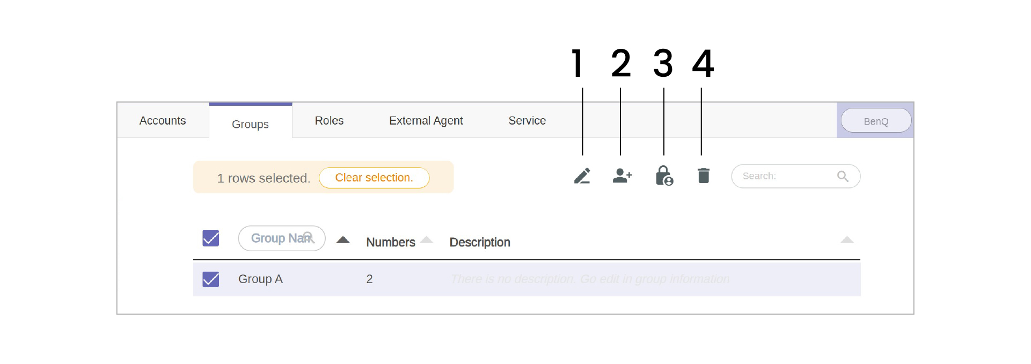Image resolution: width=1031 pixels, height=364 pixels.
Task: Select the Group A row description text
Action: [x=589, y=279]
